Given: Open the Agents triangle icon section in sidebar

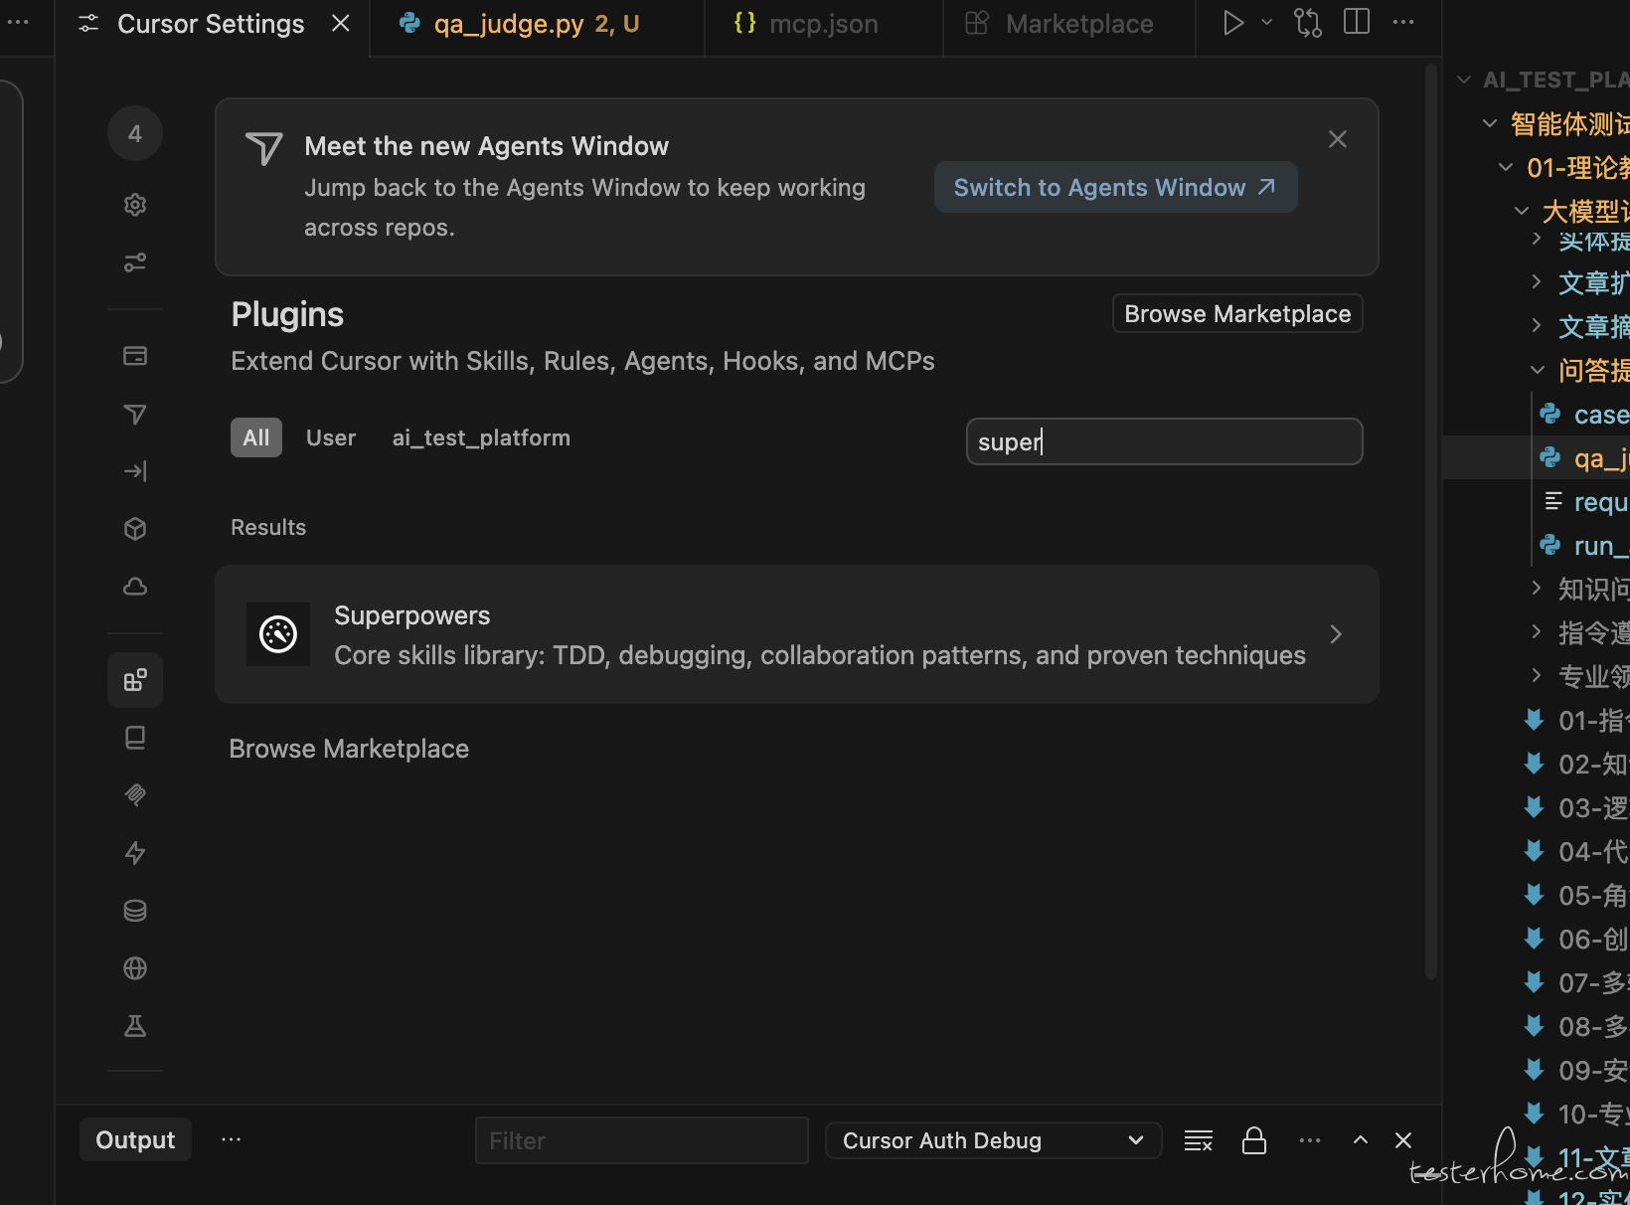Looking at the screenshot, I should tap(135, 414).
